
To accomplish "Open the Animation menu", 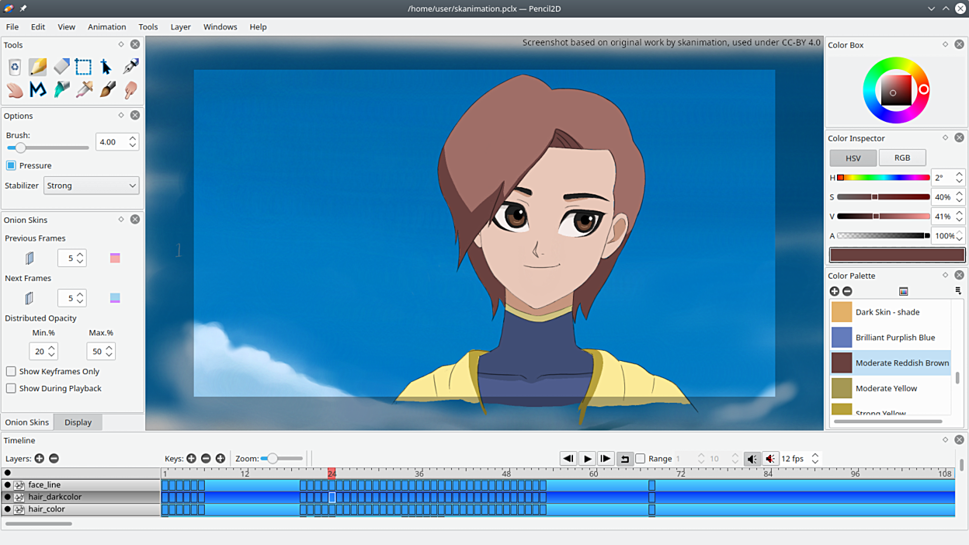I will pos(106,26).
